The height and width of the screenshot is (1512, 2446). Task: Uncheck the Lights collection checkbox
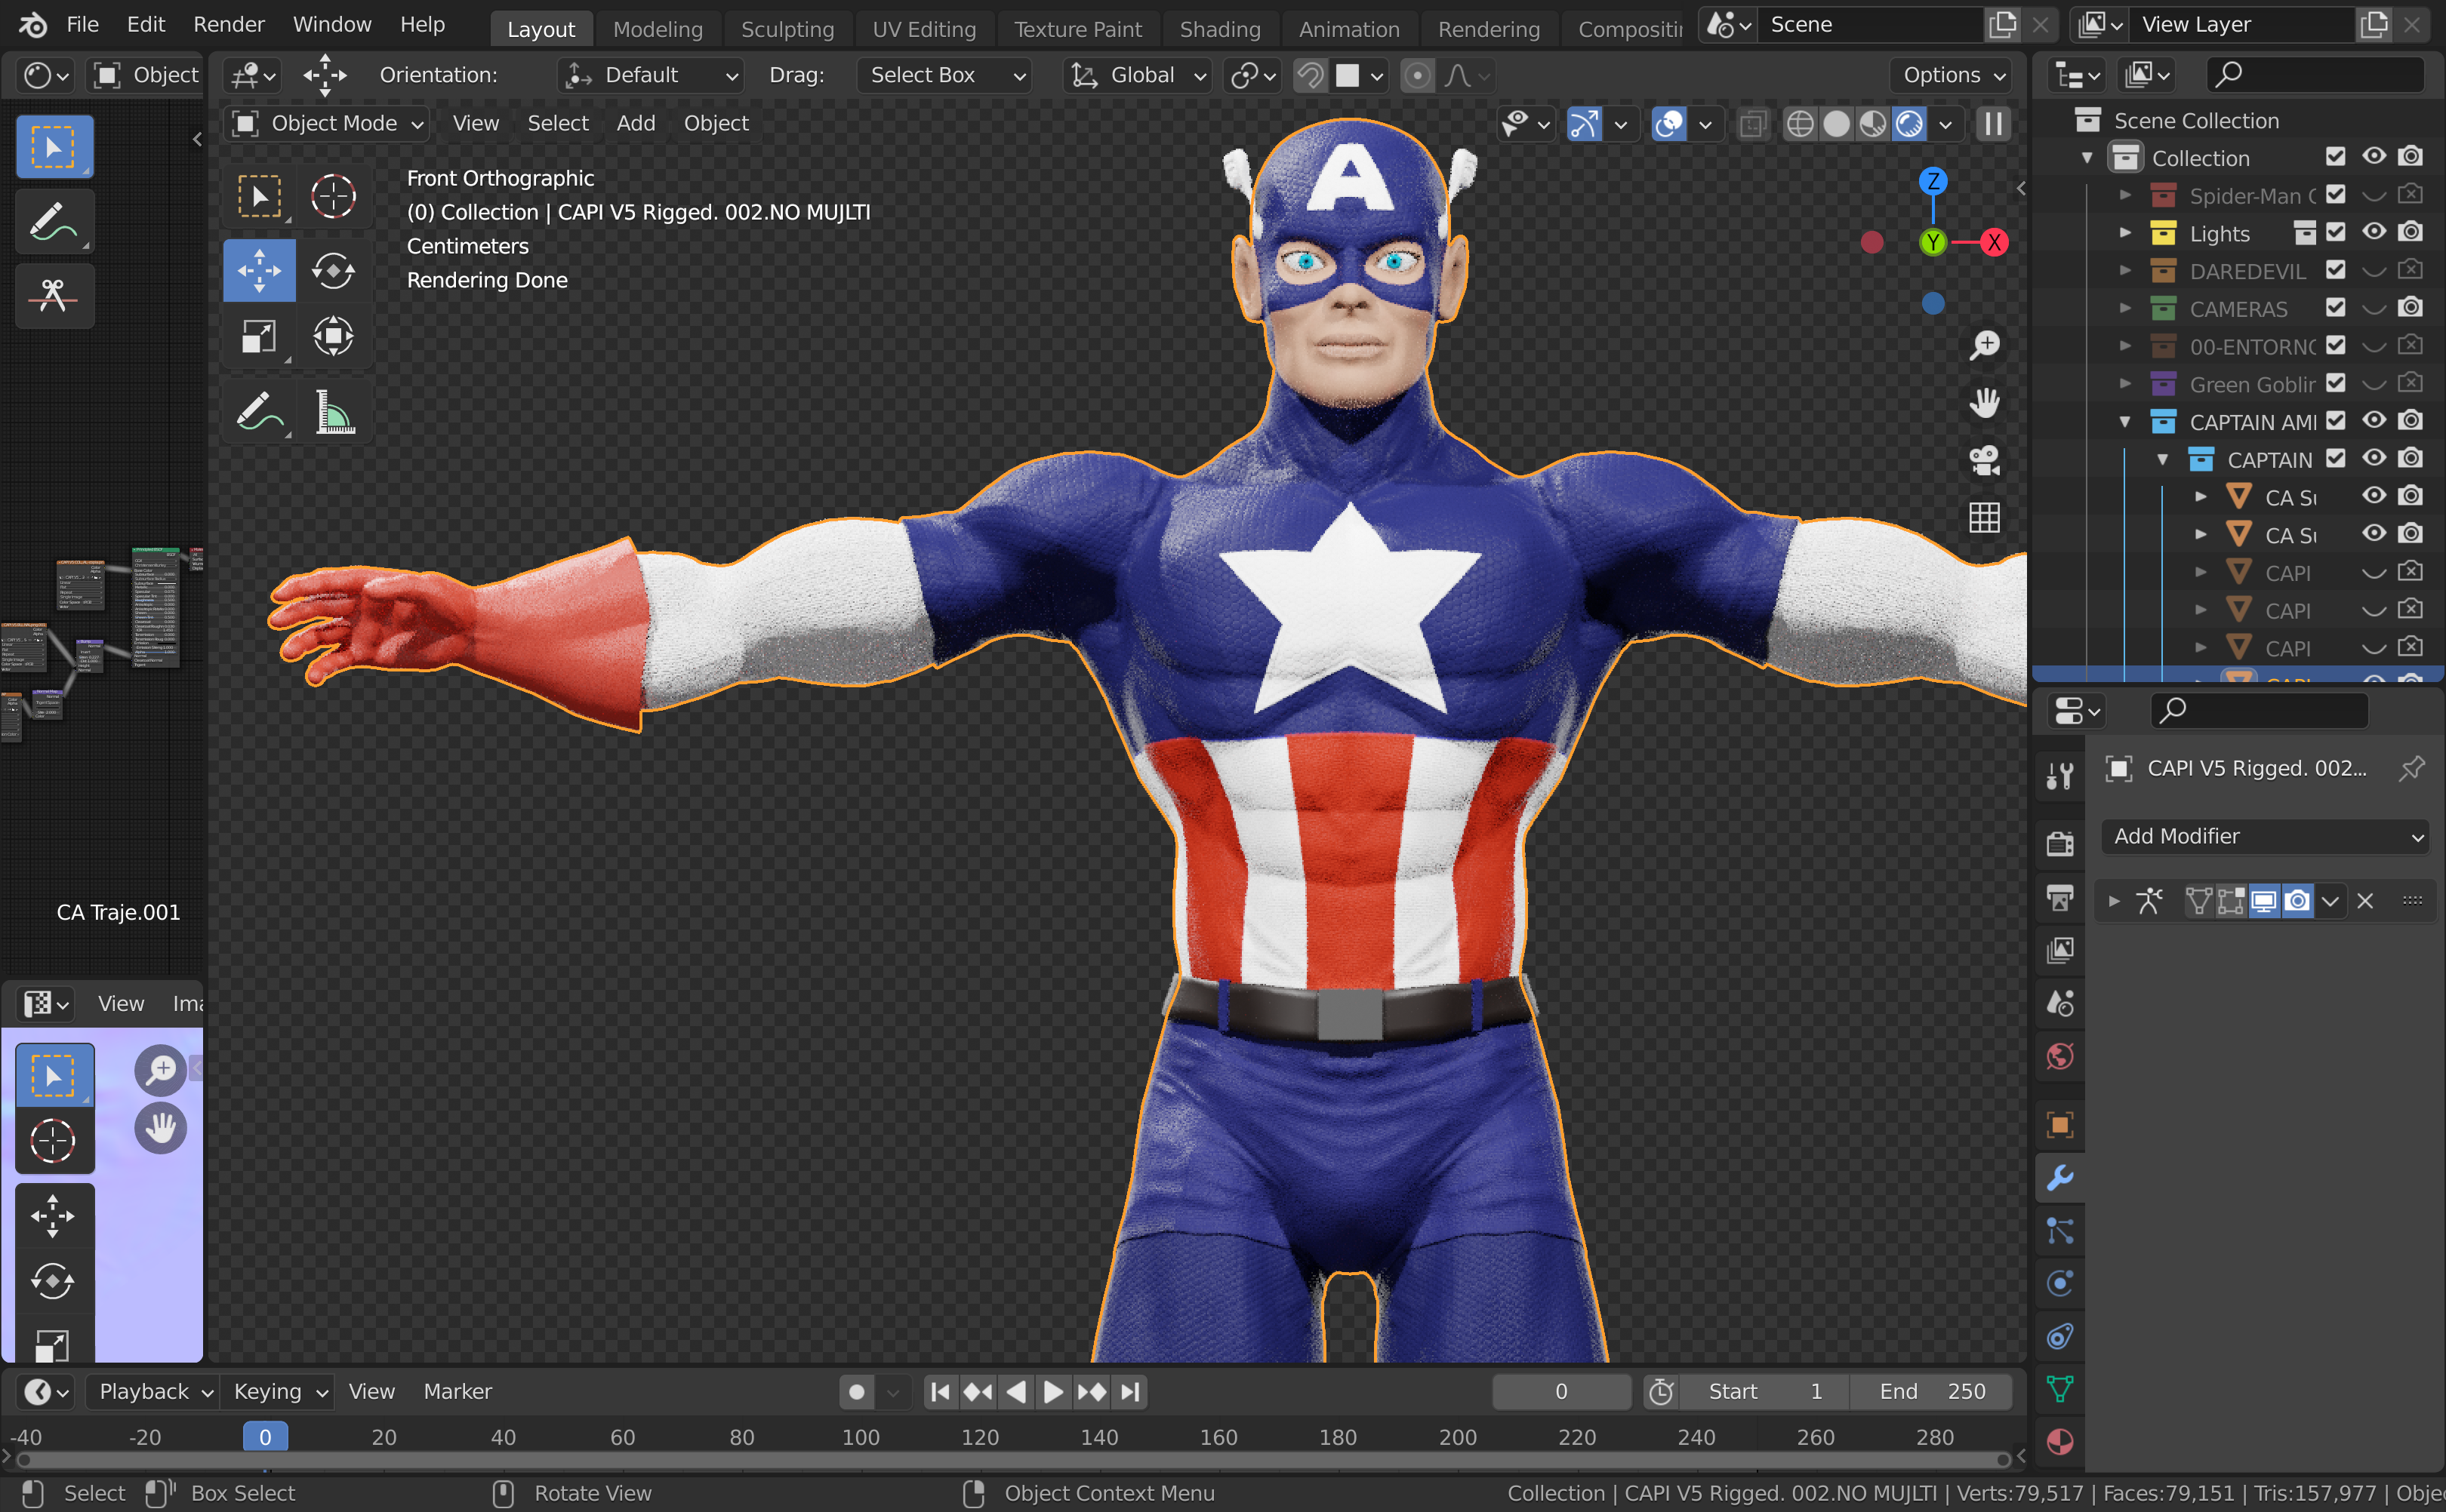[2335, 233]
